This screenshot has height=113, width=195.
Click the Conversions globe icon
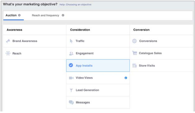[134, 41]
